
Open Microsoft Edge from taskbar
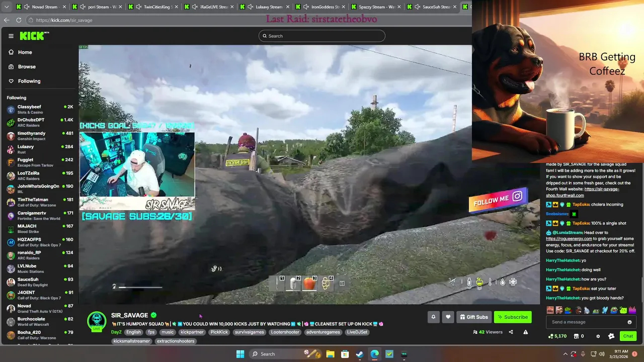(375, 354)
